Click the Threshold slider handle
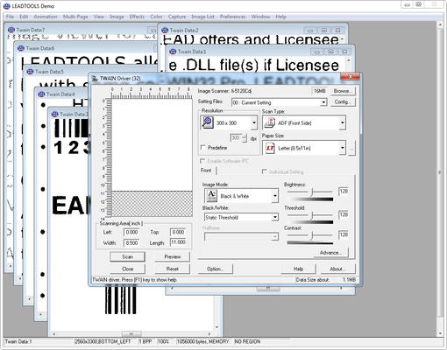 point(312,215)
